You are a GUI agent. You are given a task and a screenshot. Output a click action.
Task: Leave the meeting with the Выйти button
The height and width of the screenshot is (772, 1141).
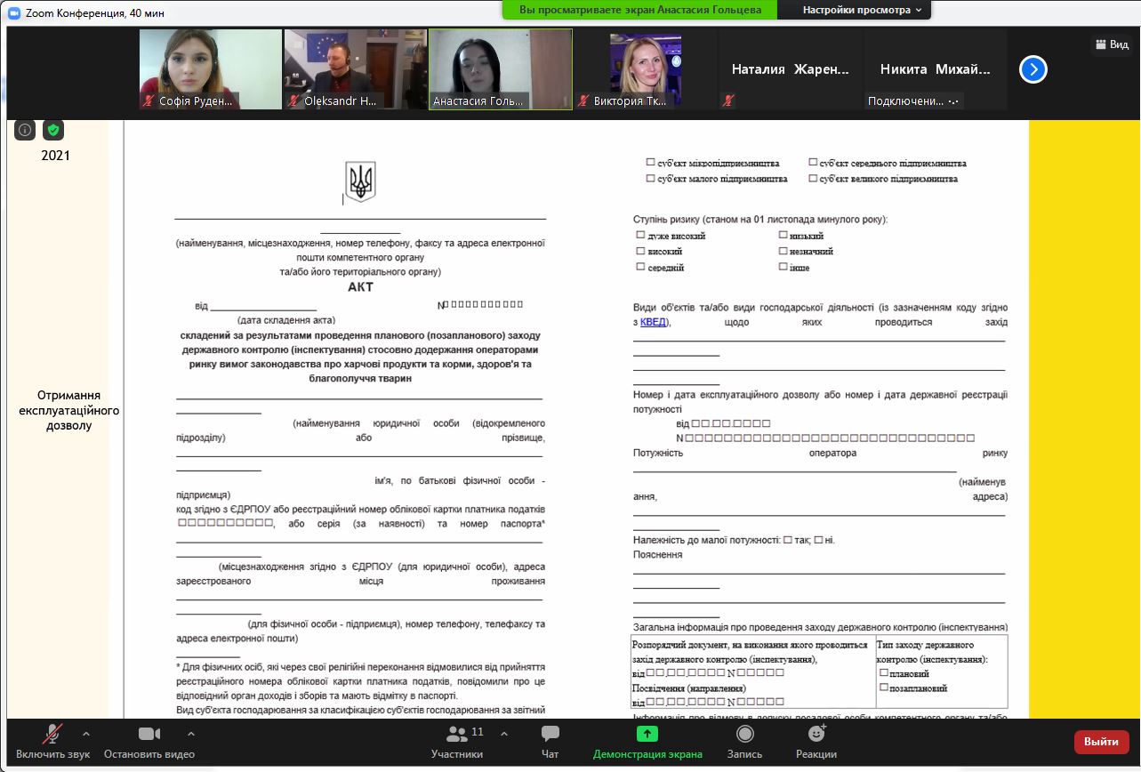(1101, 742)
